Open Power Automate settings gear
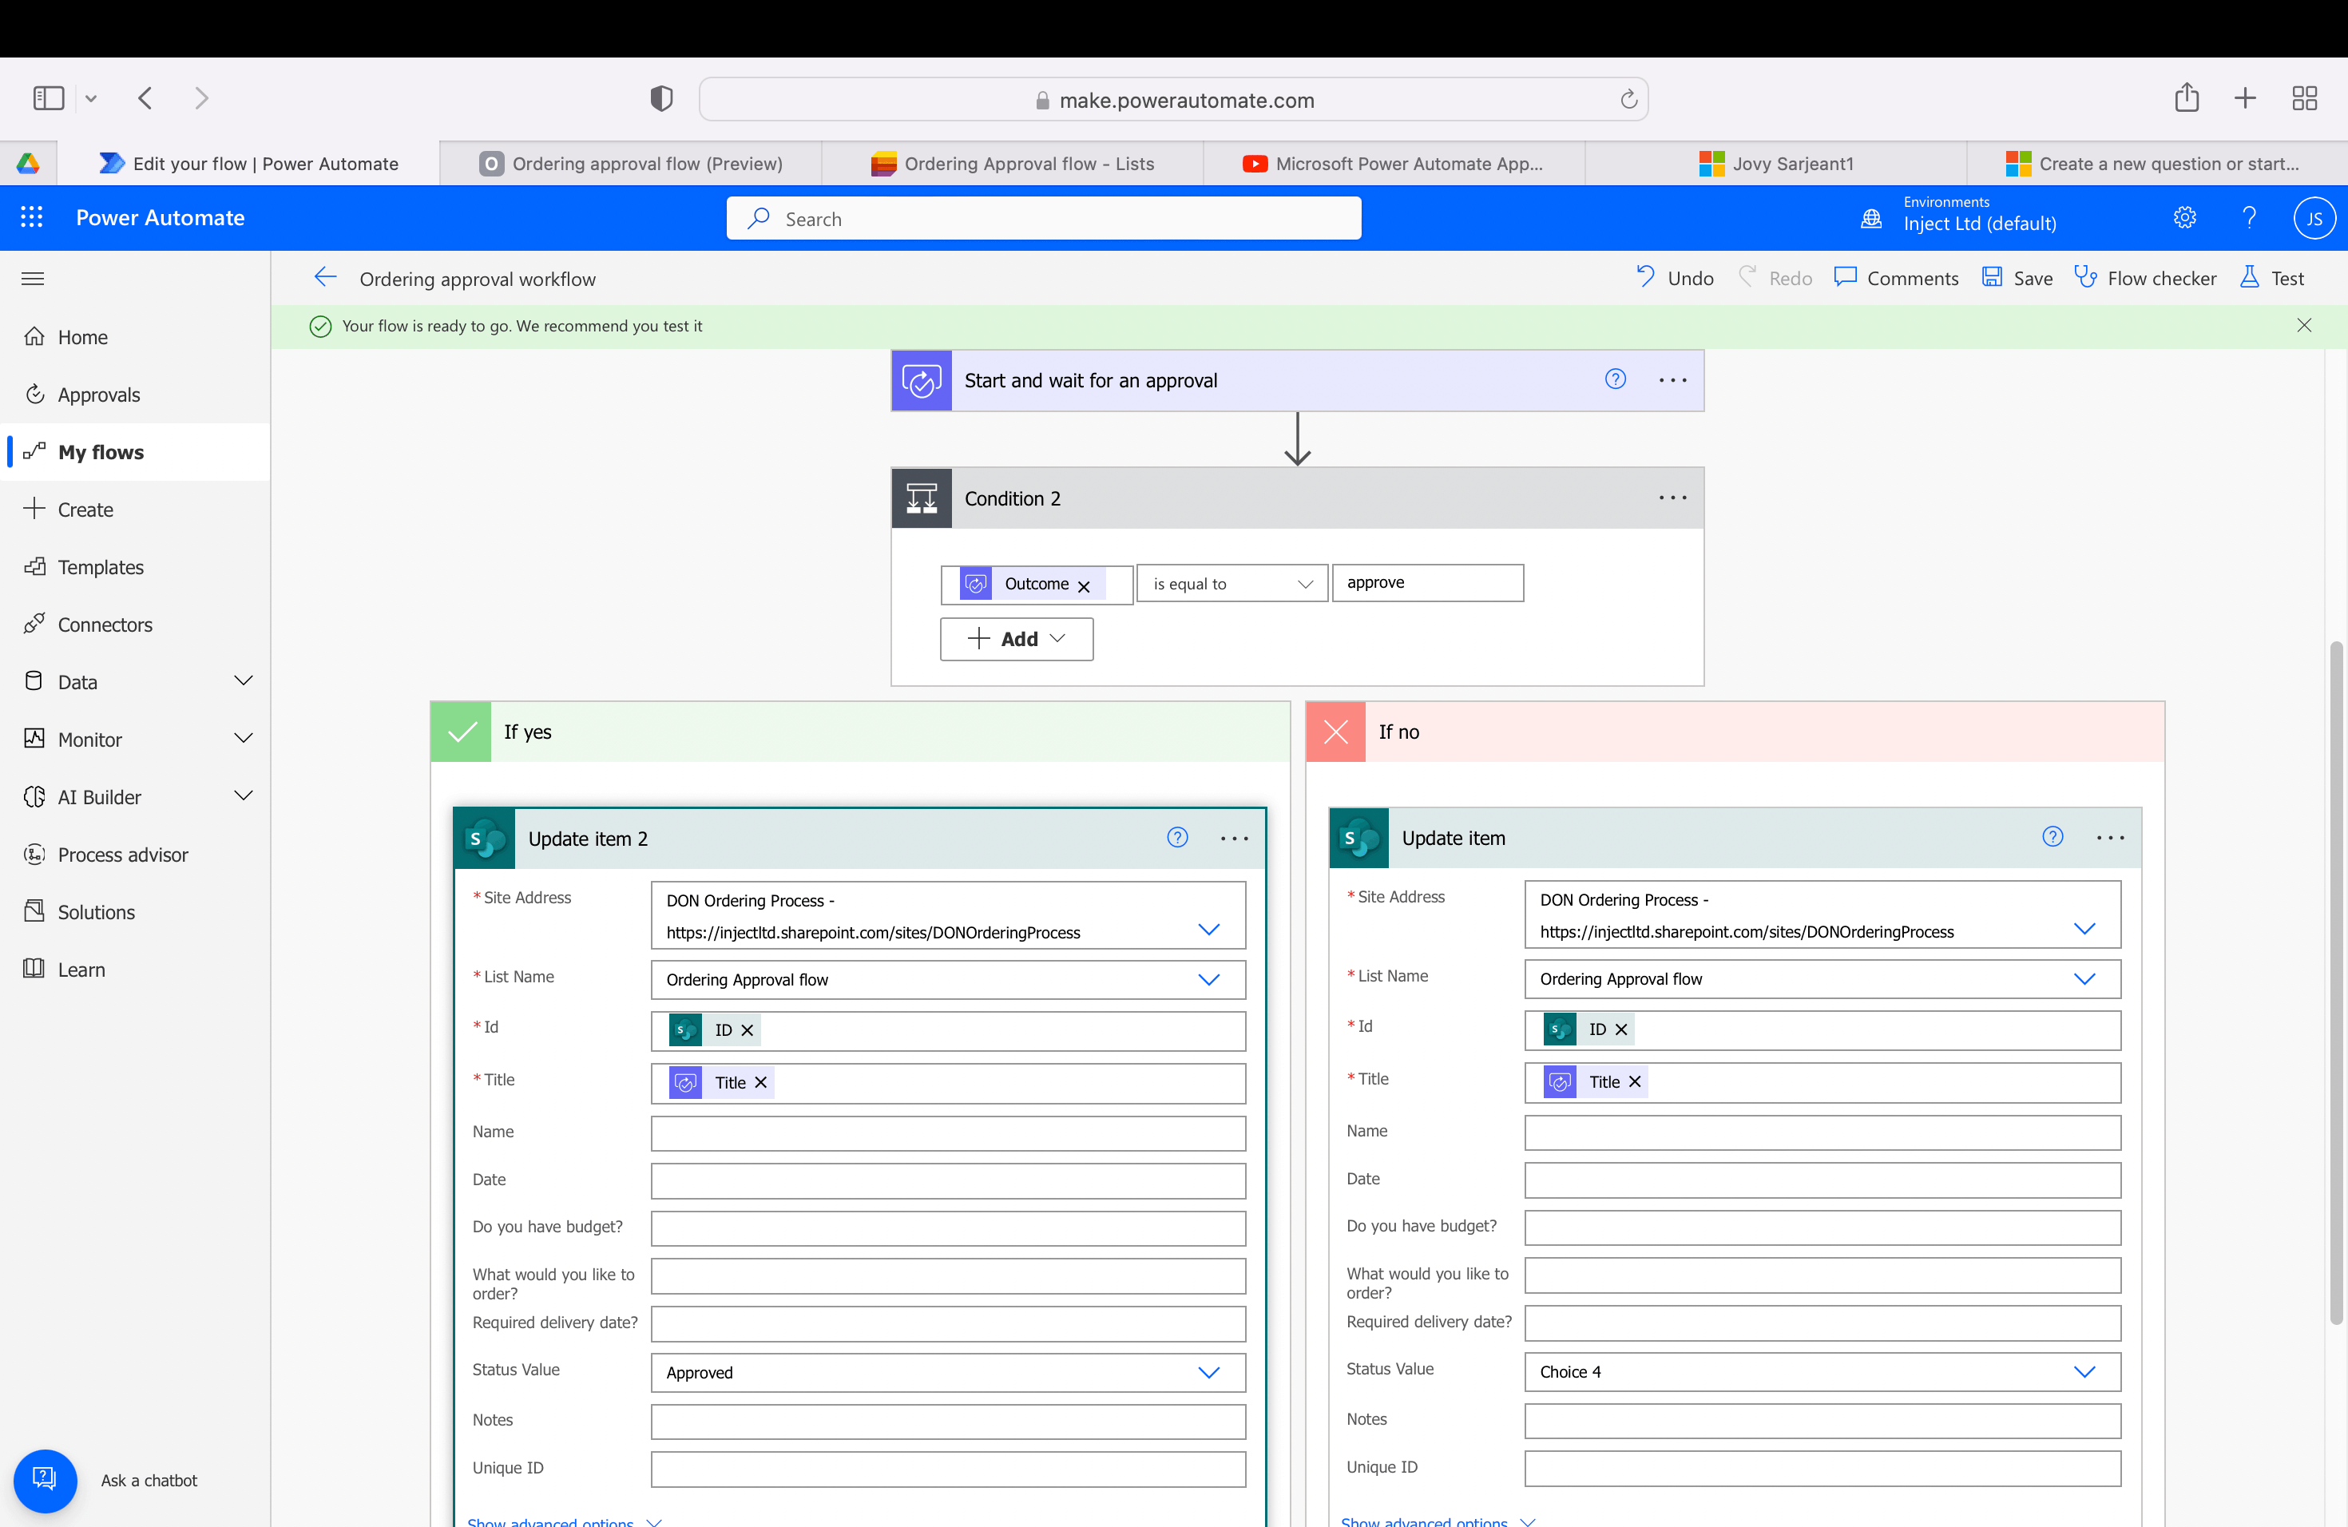 click(2184, 217)
